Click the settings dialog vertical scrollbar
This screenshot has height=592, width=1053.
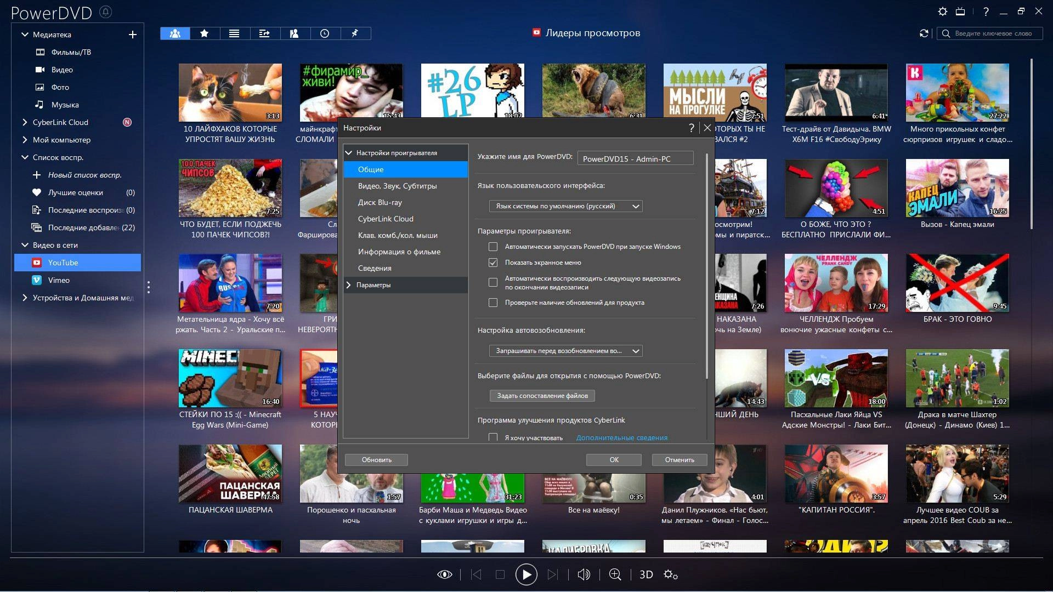coord(707,266)
